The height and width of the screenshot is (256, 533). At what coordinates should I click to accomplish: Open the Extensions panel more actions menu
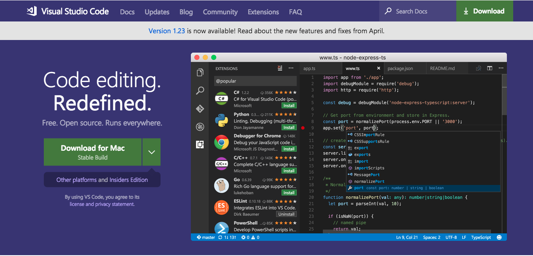(290, 68)
